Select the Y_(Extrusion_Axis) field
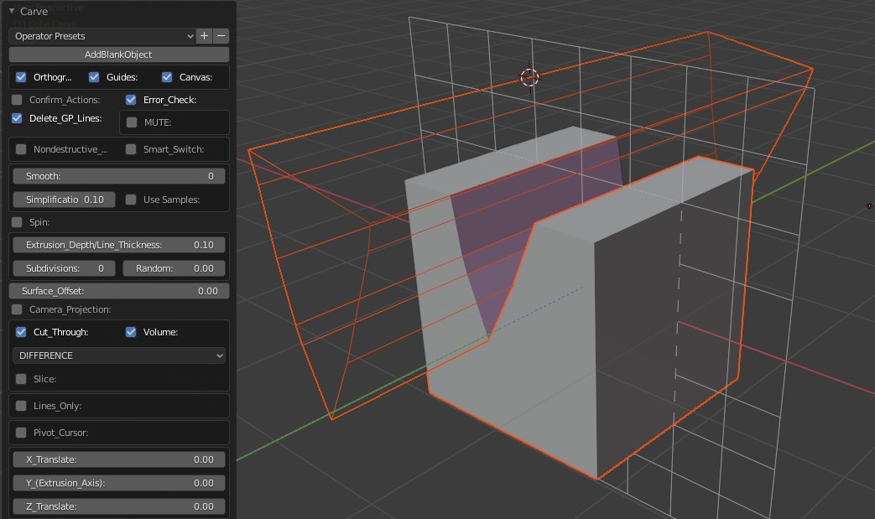 [x=119, y=483]
